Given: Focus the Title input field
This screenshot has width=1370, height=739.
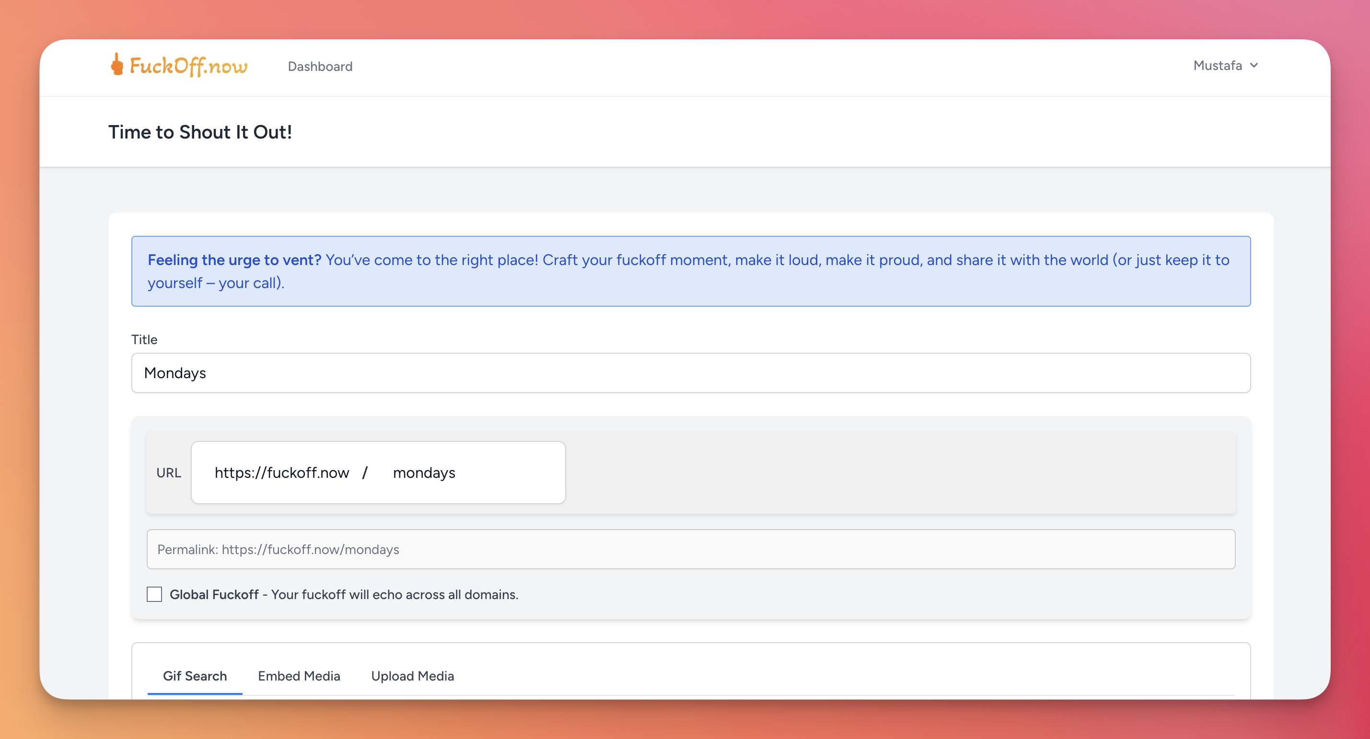Looking at the screenshot, I should [x=691, y=373].
